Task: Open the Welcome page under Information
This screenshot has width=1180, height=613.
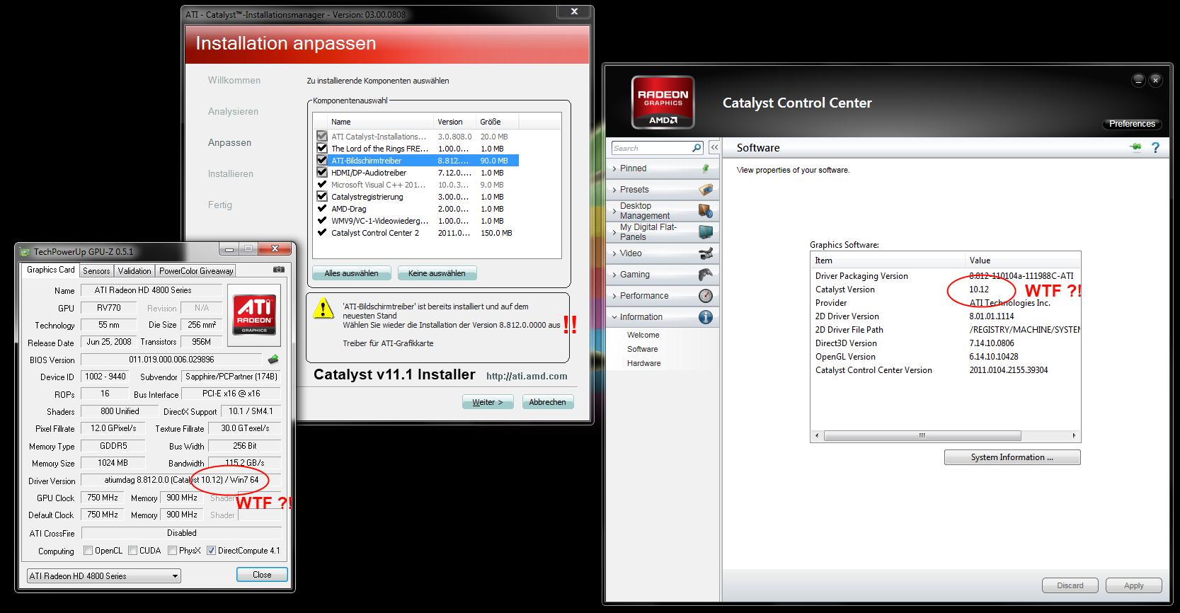Action: (x=643, y=335)
